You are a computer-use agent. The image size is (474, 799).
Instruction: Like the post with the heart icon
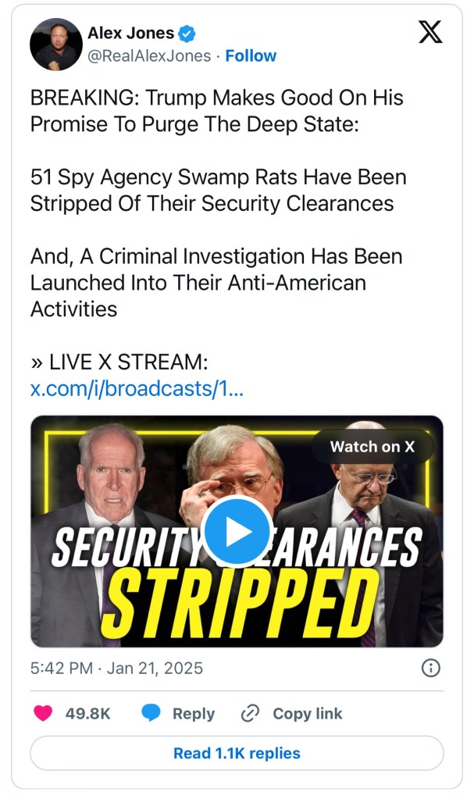[x=44, y=713]
